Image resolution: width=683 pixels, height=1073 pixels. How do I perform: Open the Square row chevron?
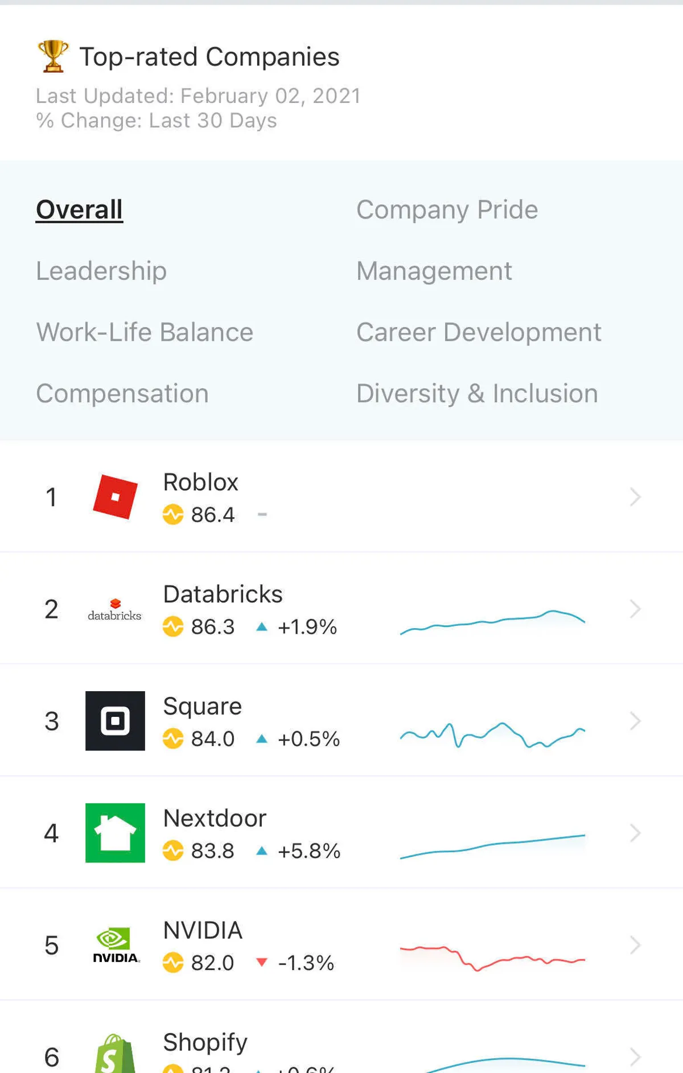coord(635,721)
